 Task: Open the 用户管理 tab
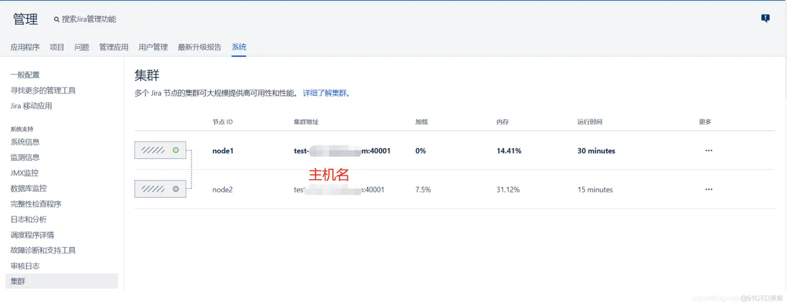click(x=153, y=48)
